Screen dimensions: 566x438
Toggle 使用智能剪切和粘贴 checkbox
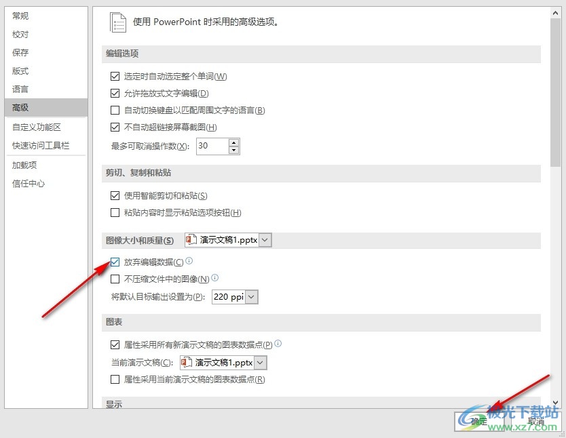coord(115,196)
